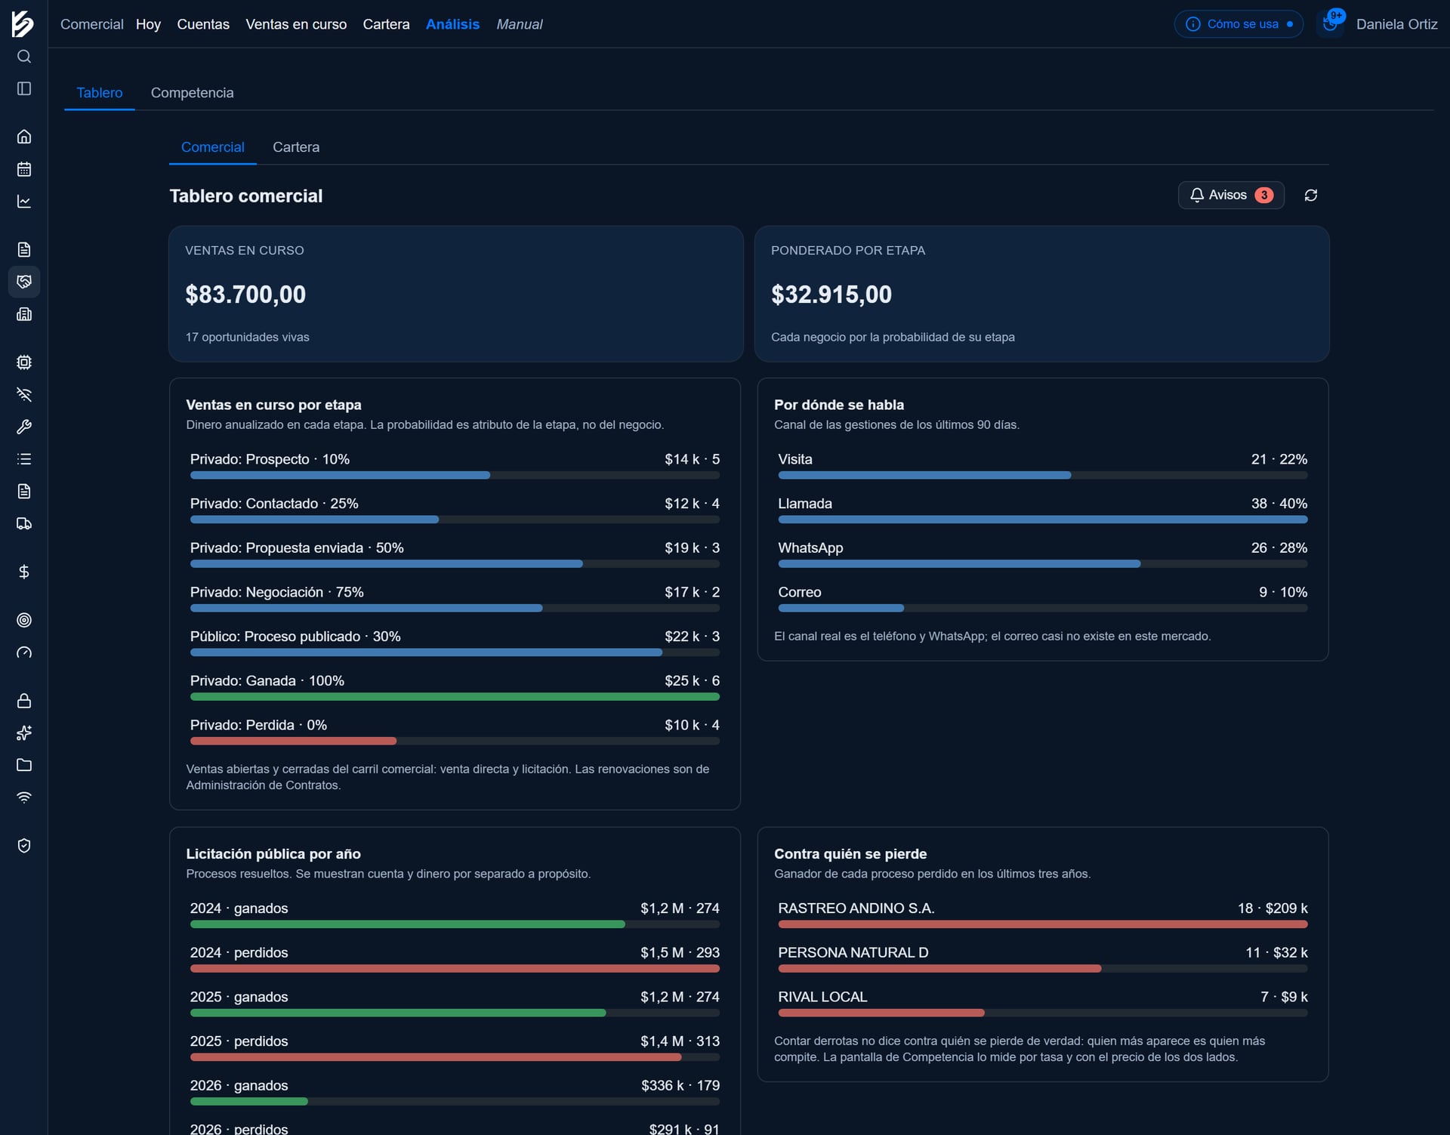Viewport: 1450px width, 1135px height.
Task: Open the Manual link in top navigation
Action: 520,24
